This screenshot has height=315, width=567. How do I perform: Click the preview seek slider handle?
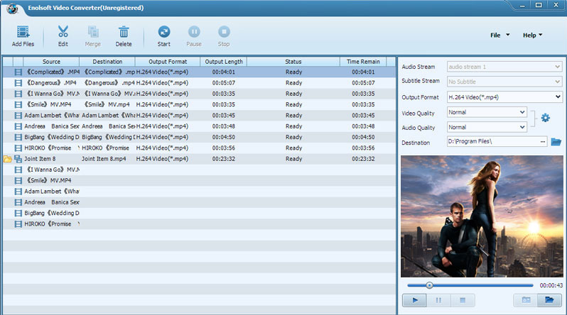tap(429, 285)
